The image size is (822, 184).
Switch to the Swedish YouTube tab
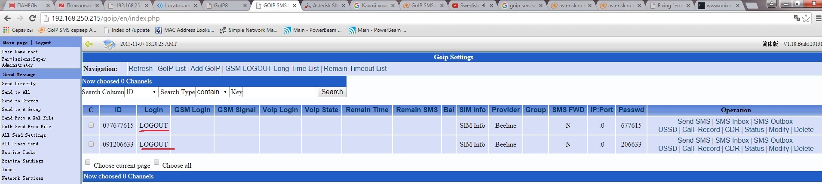click(469, 6)
